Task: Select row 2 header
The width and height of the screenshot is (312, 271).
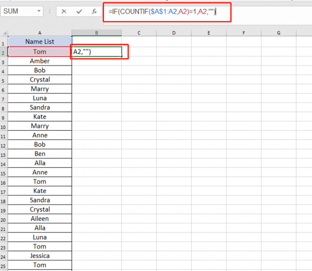Action: [x=3, y=52]
